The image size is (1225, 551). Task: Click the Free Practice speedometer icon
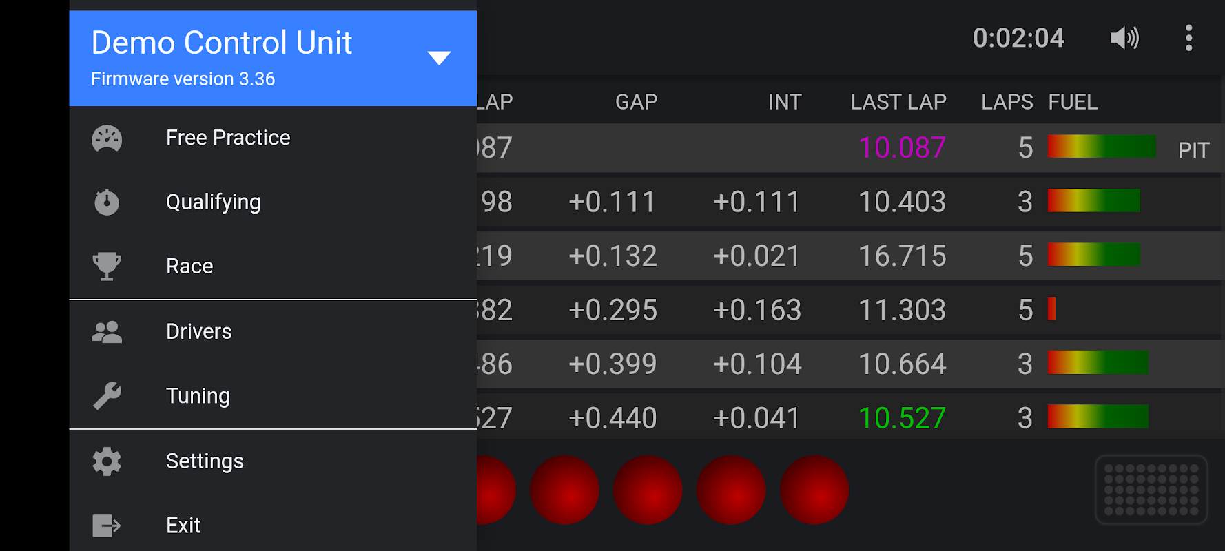pos(107,138)
